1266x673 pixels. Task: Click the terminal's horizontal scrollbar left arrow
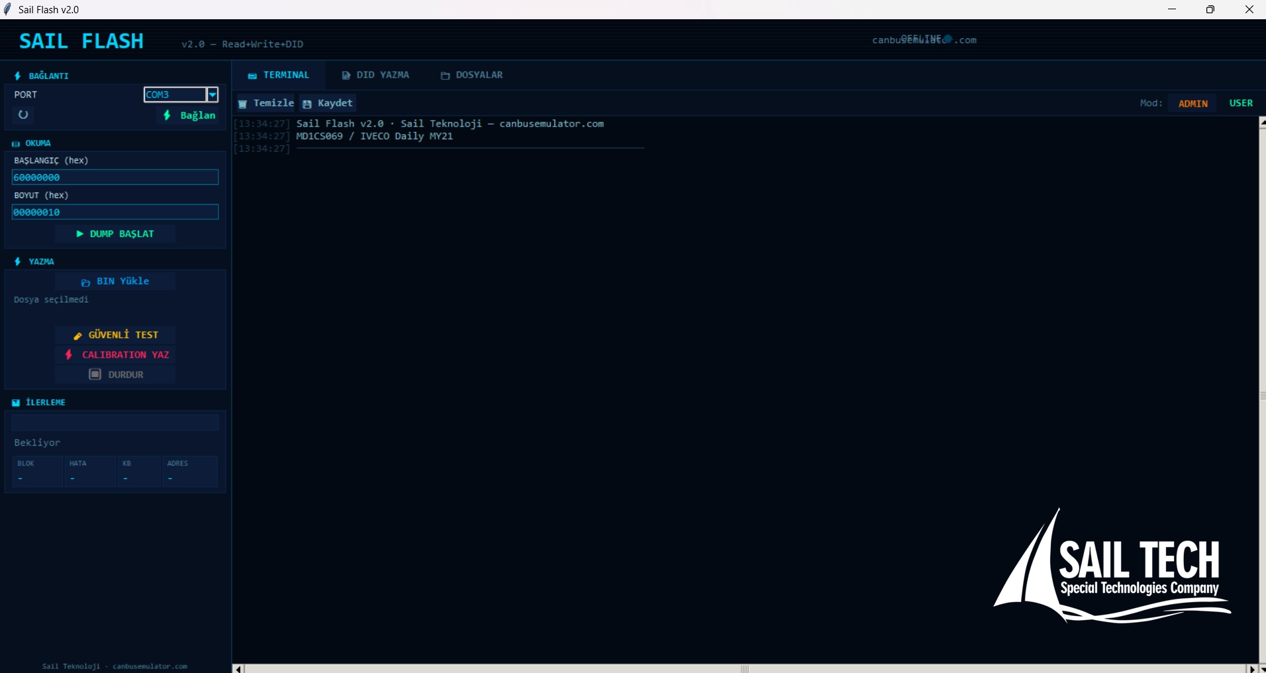point(238,669)
